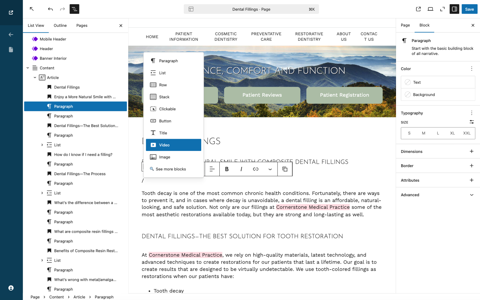The image size is (480, 300).
Task: Insert a Paragraph block from menu
Action: (173, 61)
